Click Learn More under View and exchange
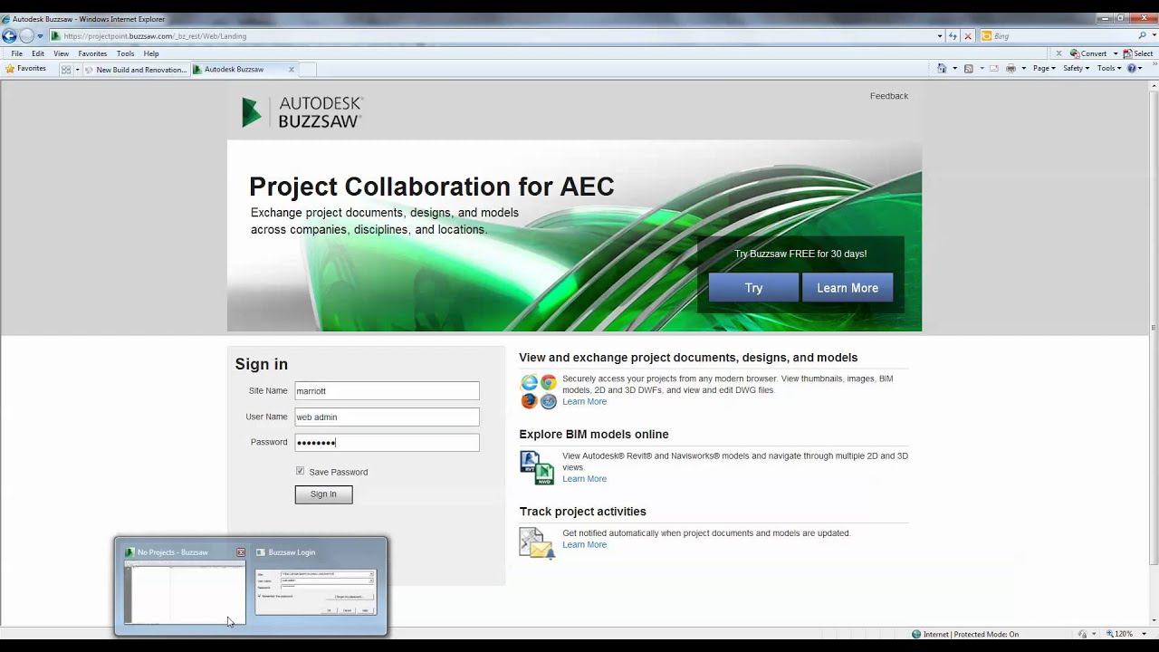 point(584,402)
